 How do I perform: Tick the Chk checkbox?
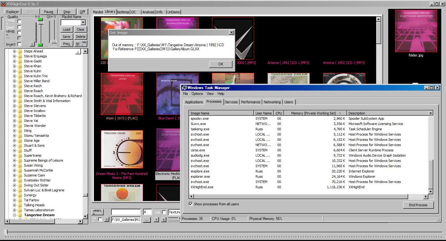164,212
